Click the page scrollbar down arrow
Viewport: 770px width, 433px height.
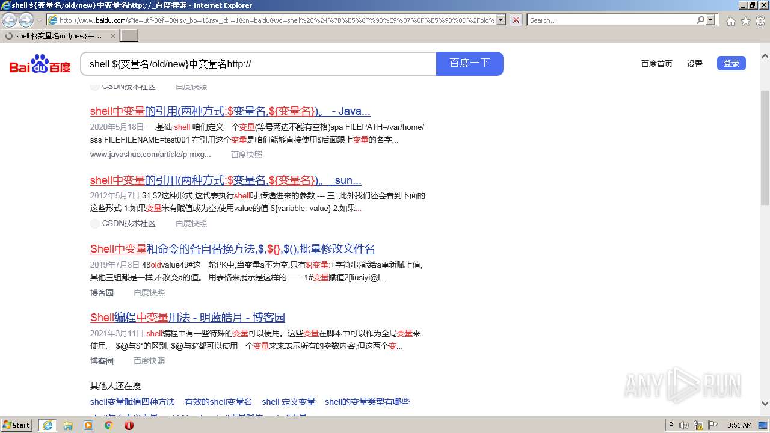point(765,404)
